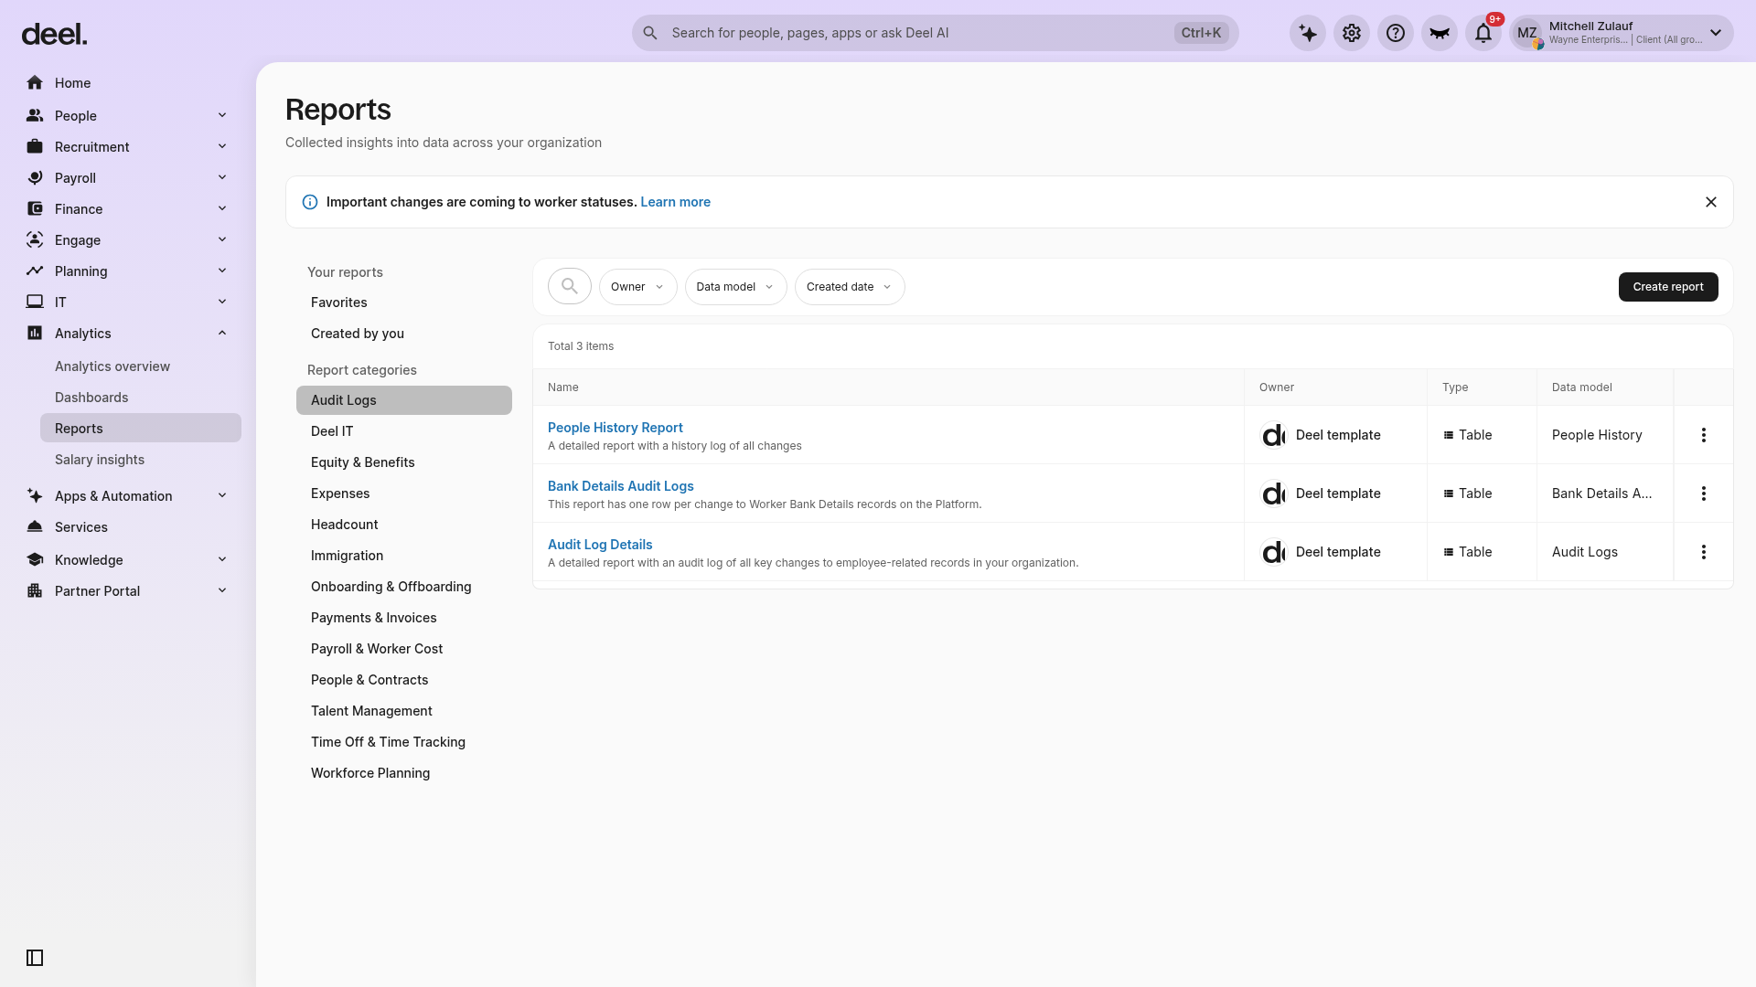This screenshot has width=1756, height=987.
Task: Expand the Finance menu chevron
Action: 222,209
